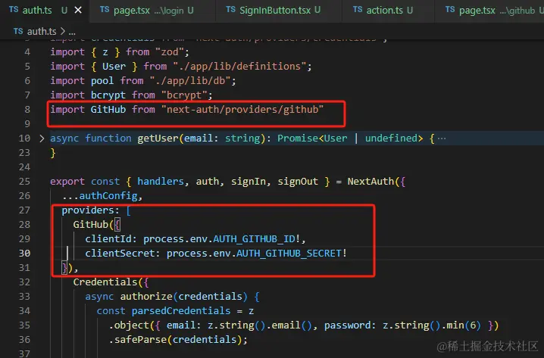Click ...authConfig on line 26
Image resolution: width=544 pixels, height=358 pixels.
(99, 196)
